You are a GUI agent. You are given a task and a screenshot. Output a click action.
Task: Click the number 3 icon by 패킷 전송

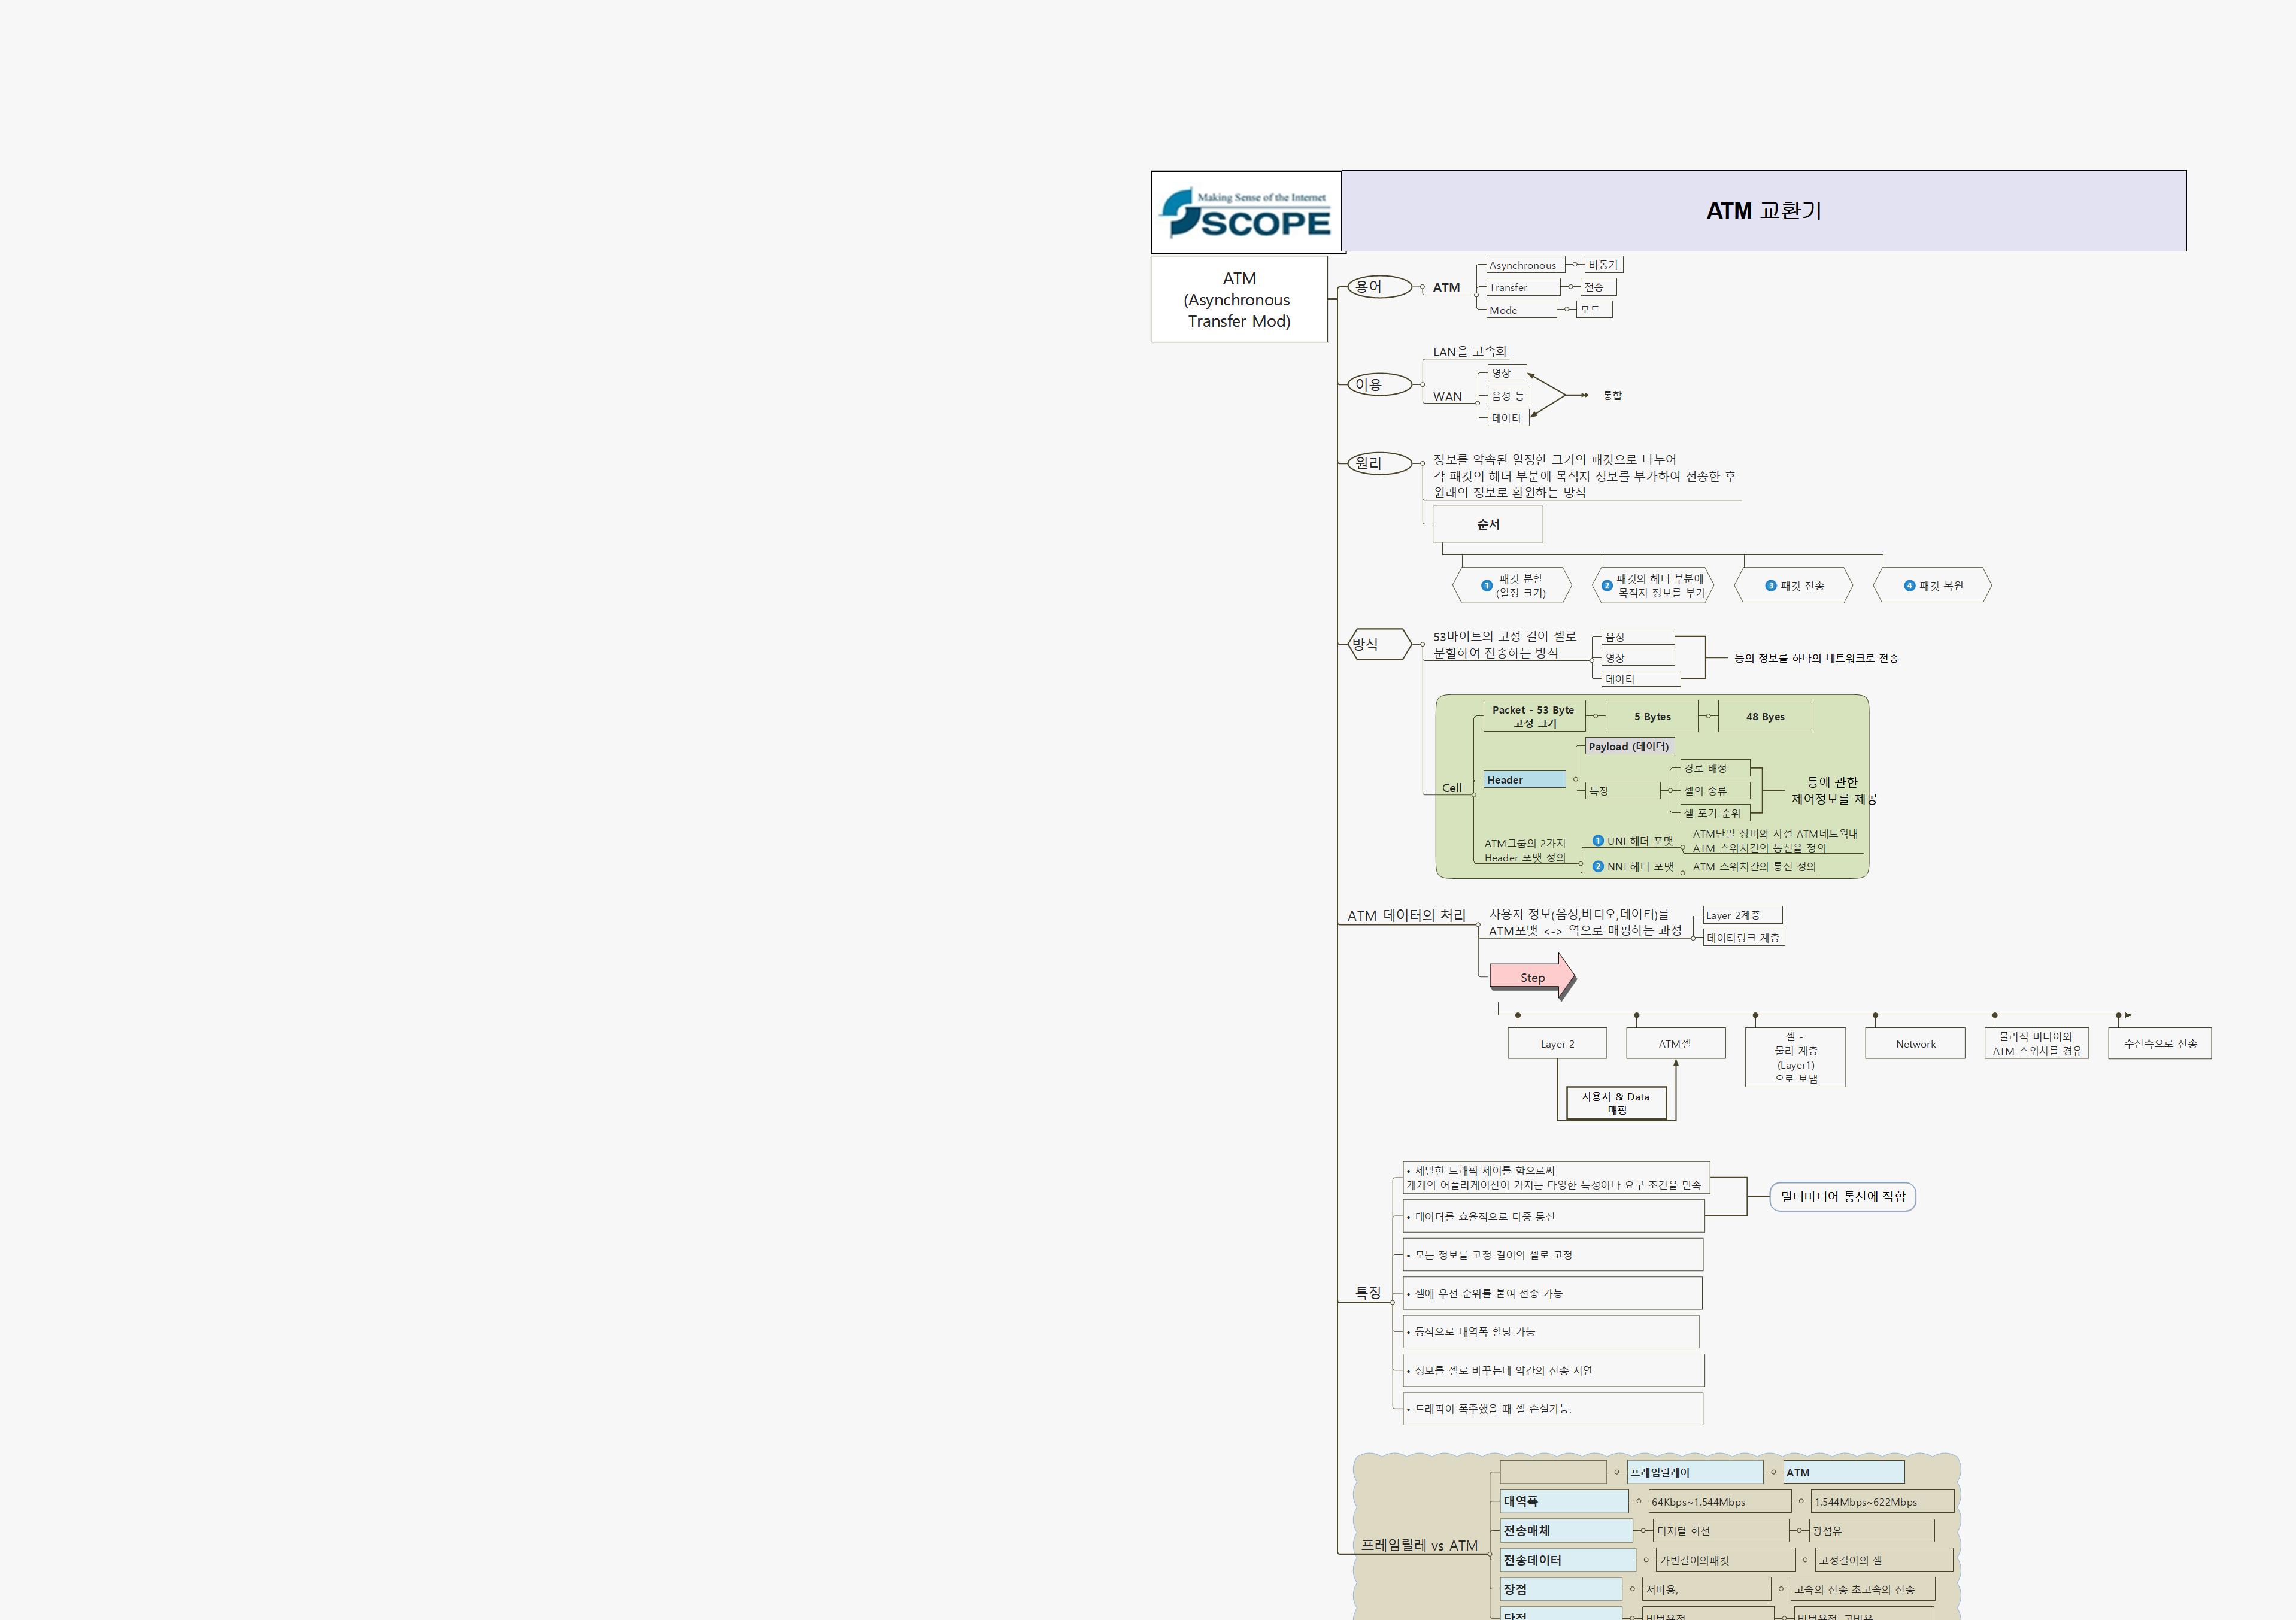(1770, 586)
